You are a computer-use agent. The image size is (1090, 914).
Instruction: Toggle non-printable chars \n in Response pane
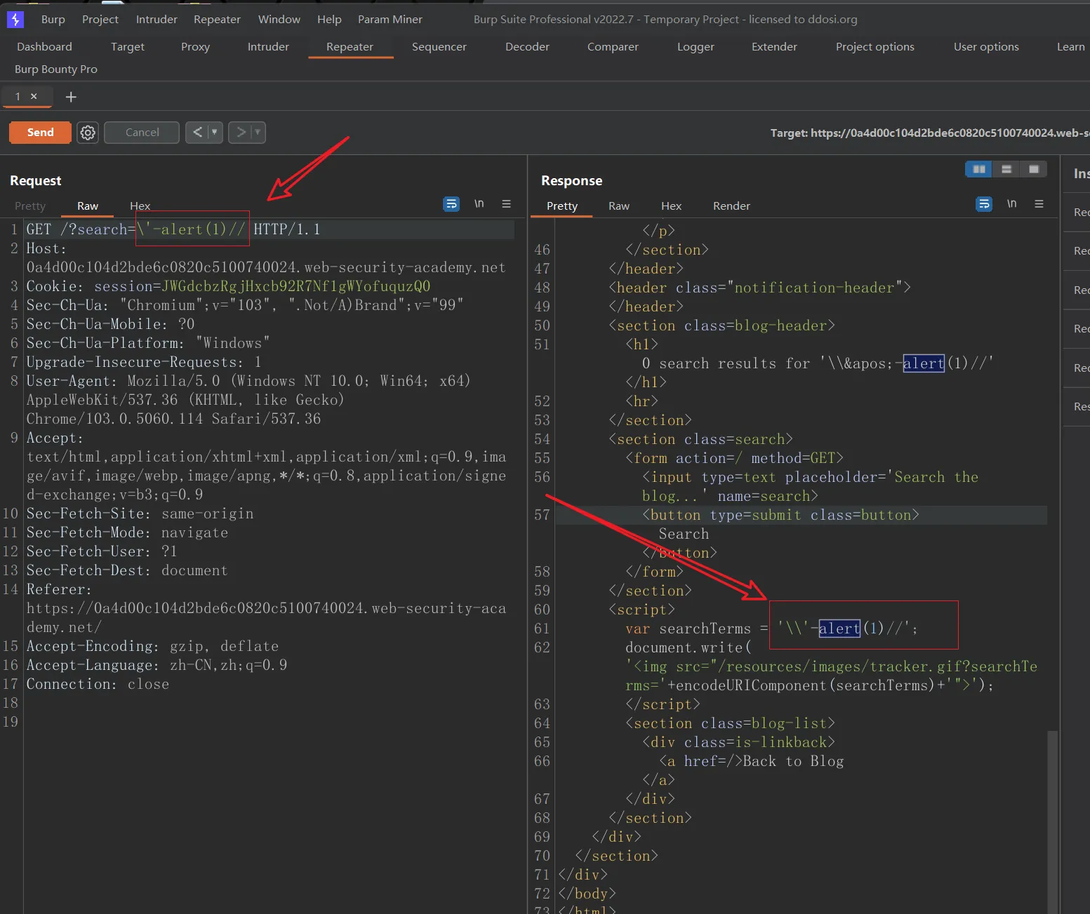[1012, 204]
